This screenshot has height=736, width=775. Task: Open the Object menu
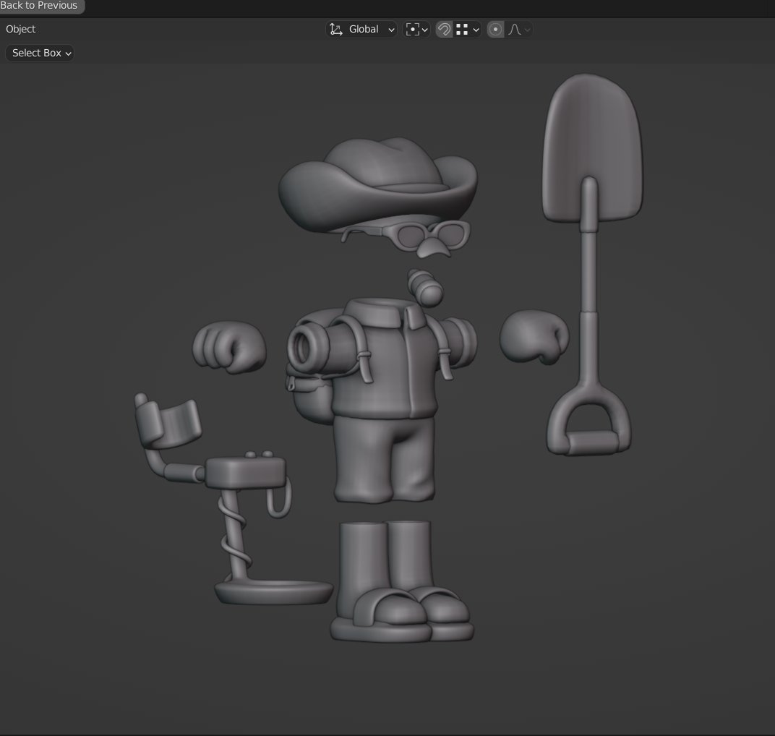pos(20,29)
